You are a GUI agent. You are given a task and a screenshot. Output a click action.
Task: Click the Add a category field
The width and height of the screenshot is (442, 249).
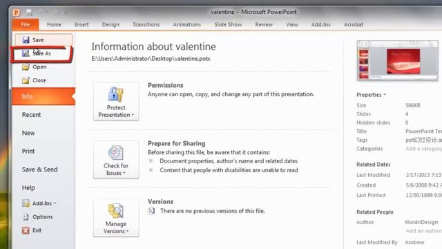(x=423, y=149)
